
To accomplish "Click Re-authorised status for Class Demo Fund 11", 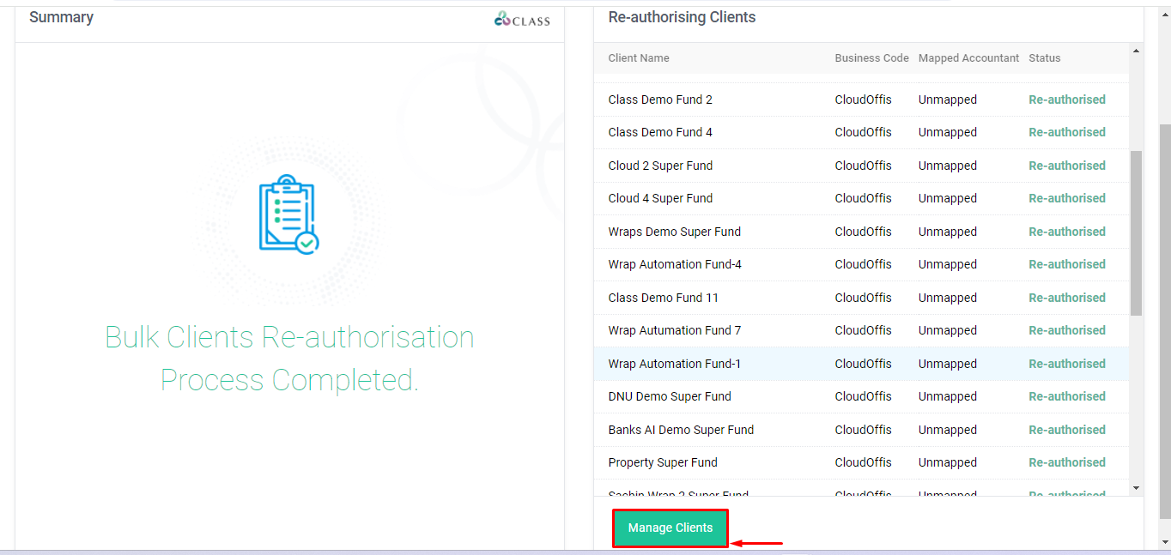I will (1067, 298).
